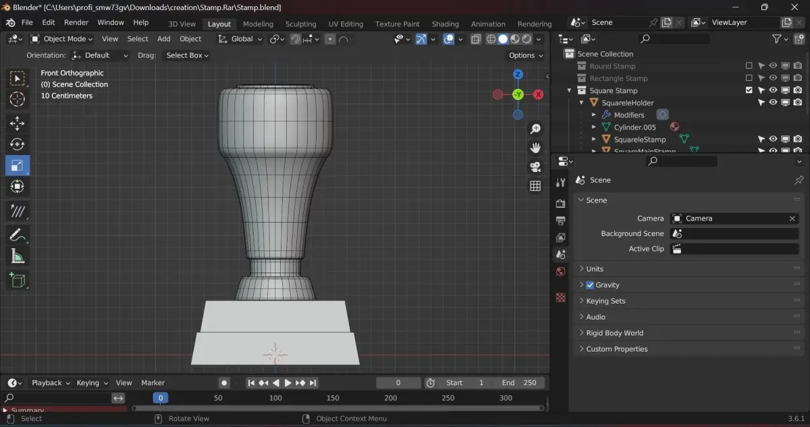Open the viewport Add menu
This screenshot has width=810, height=427.
[x=164, y=39]
